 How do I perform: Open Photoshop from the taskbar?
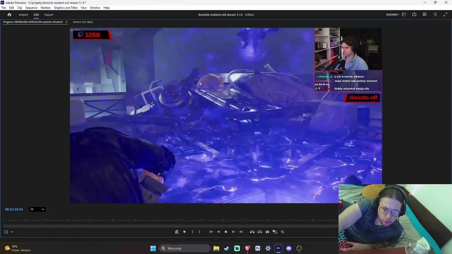[258, 248]
